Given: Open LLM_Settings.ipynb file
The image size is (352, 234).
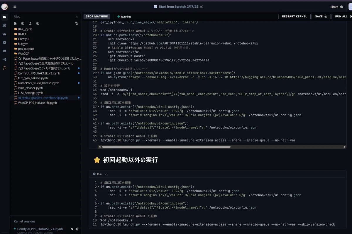Looking at the screenshot, I should [x=31, y=93].
